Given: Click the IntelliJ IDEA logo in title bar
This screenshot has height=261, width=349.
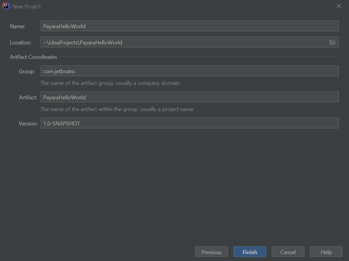Looking at the screenshot, I should pos(6,6).
